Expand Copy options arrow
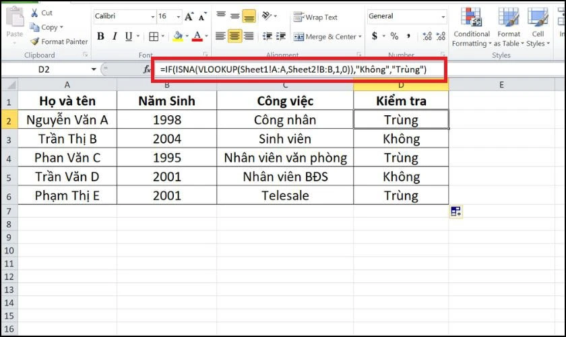This screenshot has width=566, height=337. (x=61, y=27)
